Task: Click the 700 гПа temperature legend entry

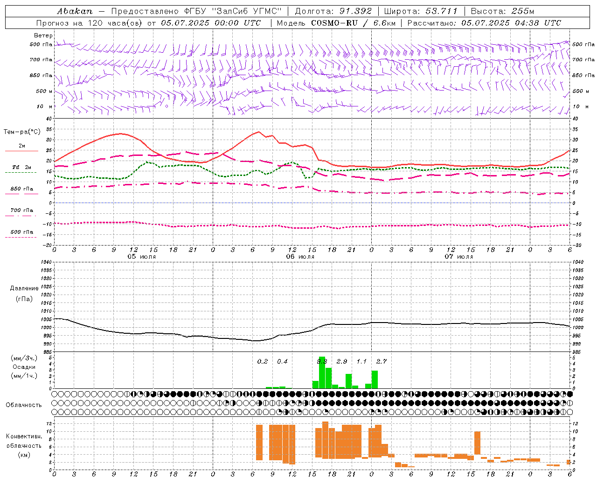Action: click(22, 211)
